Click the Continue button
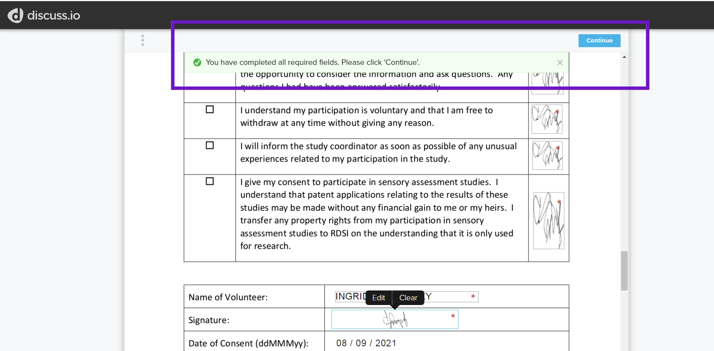This screenshot has width=714, height=351. coord(599,40)
